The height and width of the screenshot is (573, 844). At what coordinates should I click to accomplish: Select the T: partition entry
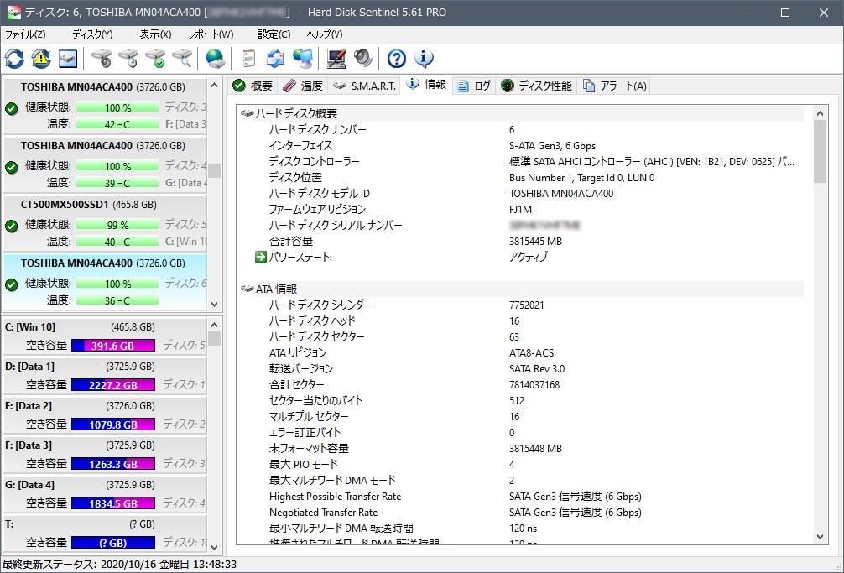[105, 534]
